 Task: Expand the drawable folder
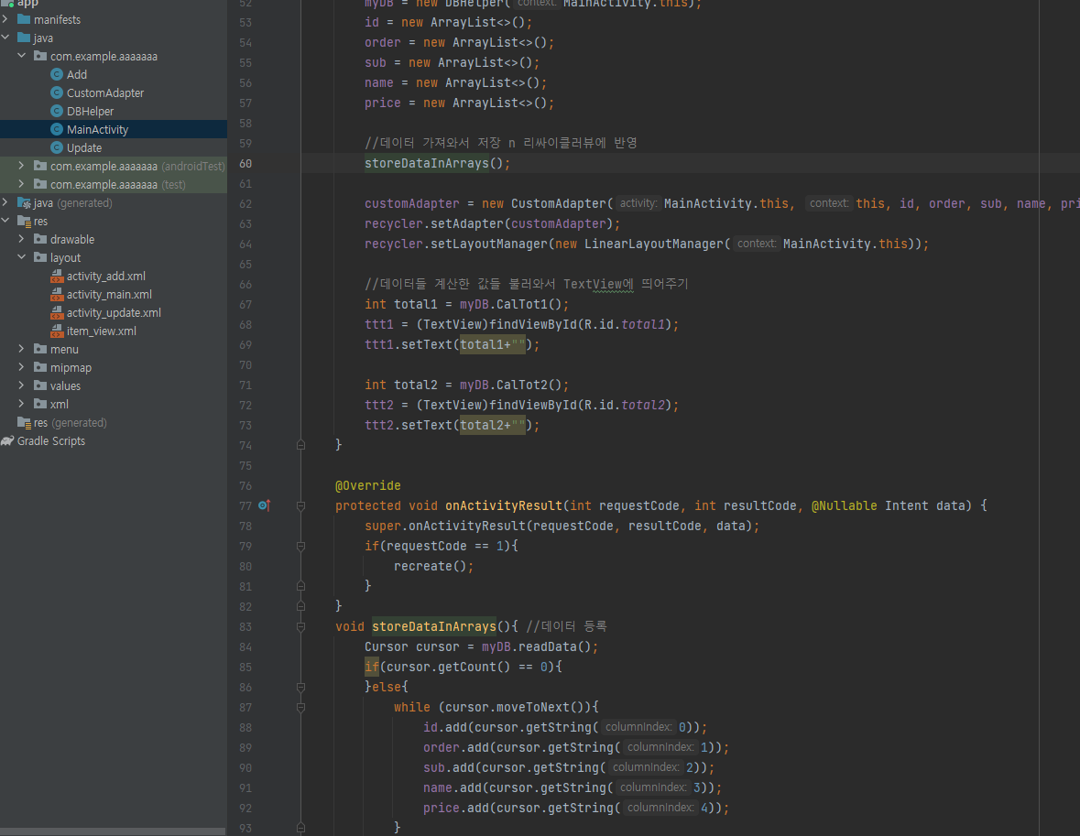(x=21, y=239)
